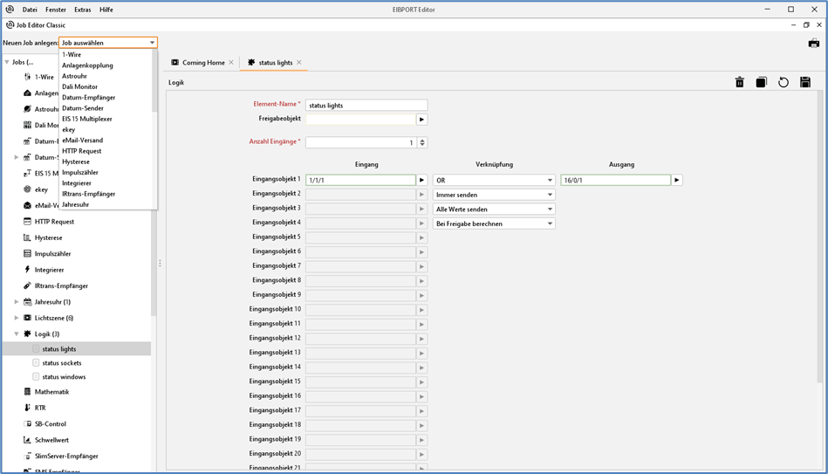
Task: Click the delete trash icon in Logik toolbar
Action: tap(739, 82)
